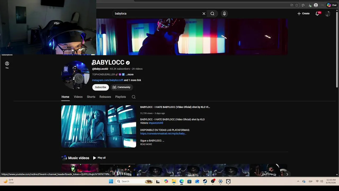Clear the YouTube search box text
This screenshot has width=339, height=191.
pyautogui.click(x=204, y=14)
